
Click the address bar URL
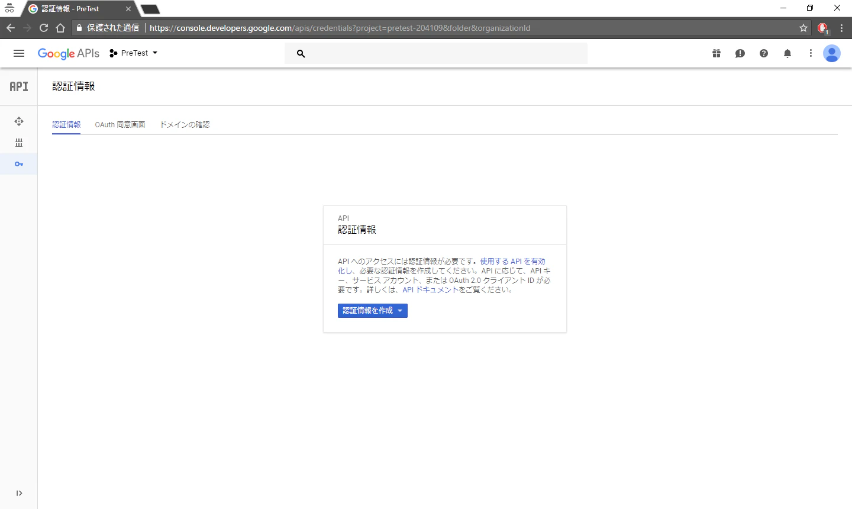pyautogui.click(x=340, y=28)
